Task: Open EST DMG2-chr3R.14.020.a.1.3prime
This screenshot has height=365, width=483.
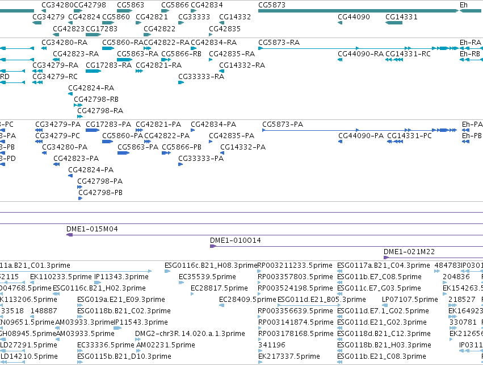Action: 190,334
